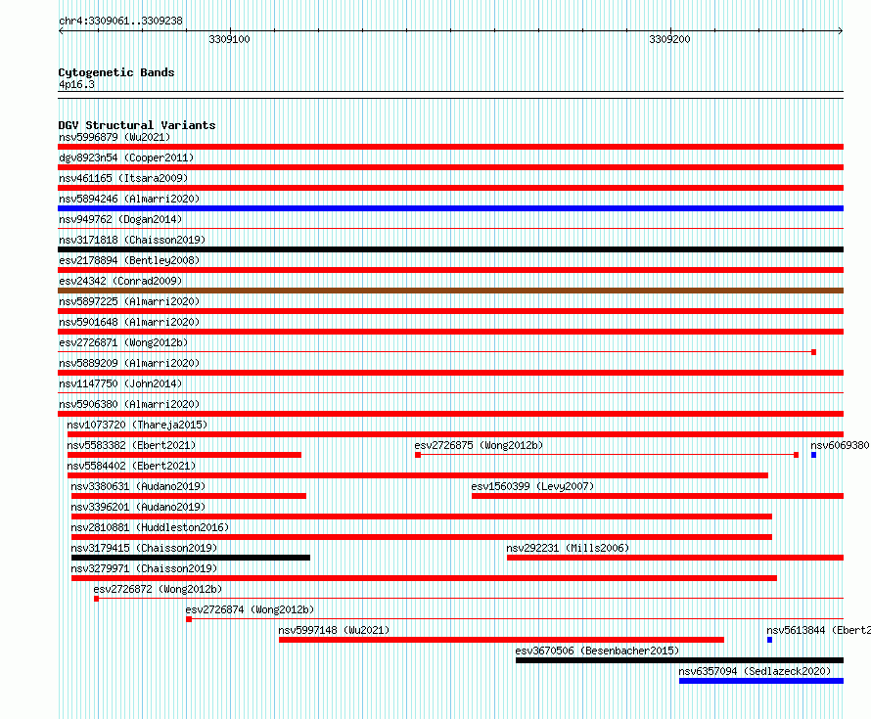Open the nsv5584402 (Ebert2021) label
The height and width of the screenshot is (719, 871).
(x=131, y=466)
